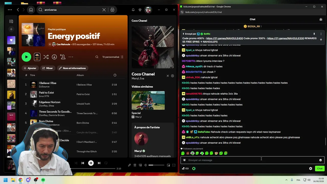Open Spotify friend activity icon

(140, 10)
